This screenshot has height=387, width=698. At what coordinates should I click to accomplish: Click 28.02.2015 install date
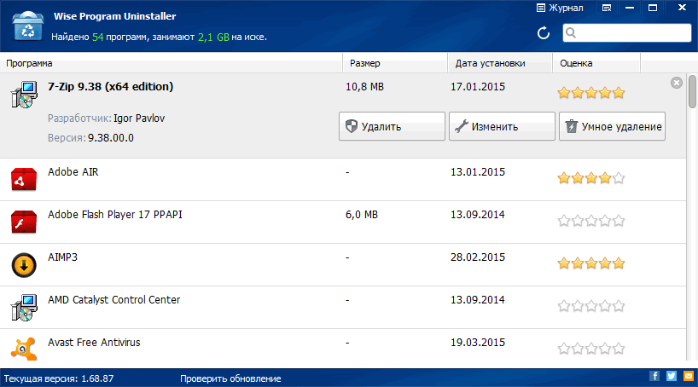[478, 257]
